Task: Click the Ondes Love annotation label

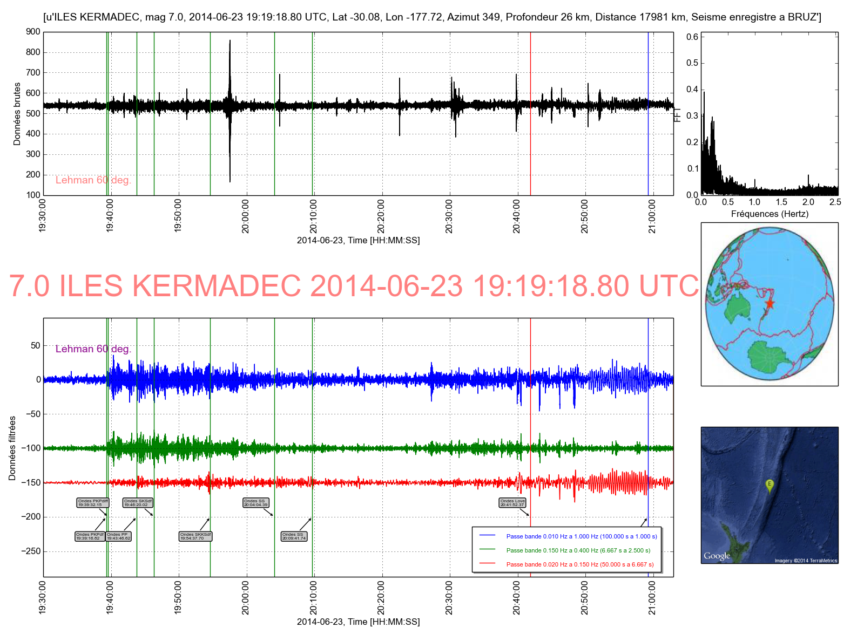Action: (x=512, y=503)
